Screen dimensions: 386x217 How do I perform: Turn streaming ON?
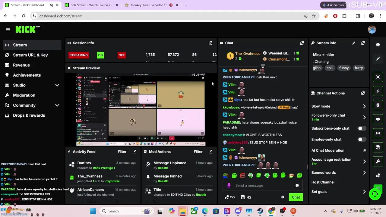pyautogui.click(x=100, y=55)
